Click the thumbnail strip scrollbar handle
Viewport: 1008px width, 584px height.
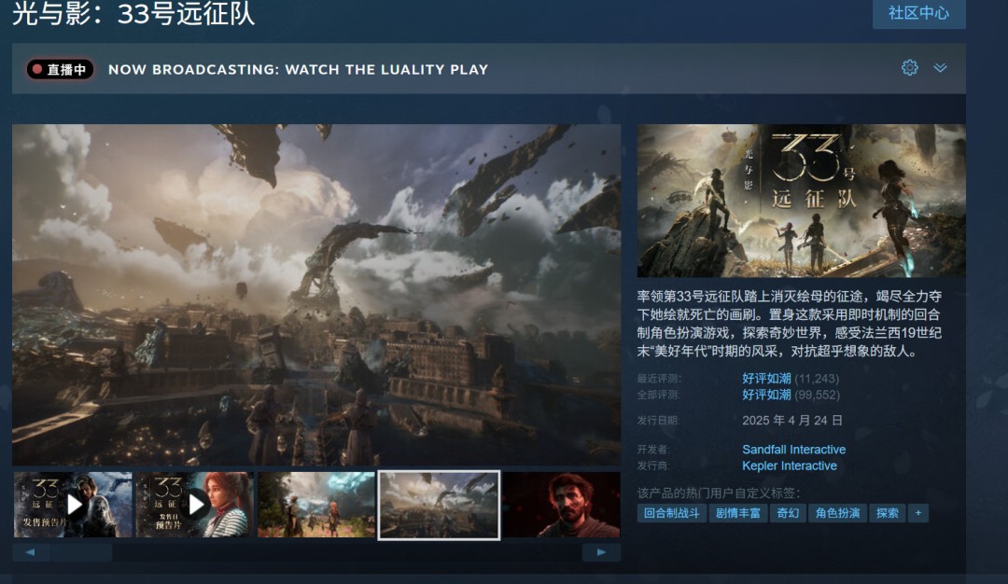click(80, 552)
